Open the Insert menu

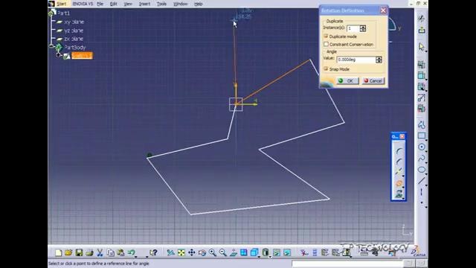click(144, 4)
